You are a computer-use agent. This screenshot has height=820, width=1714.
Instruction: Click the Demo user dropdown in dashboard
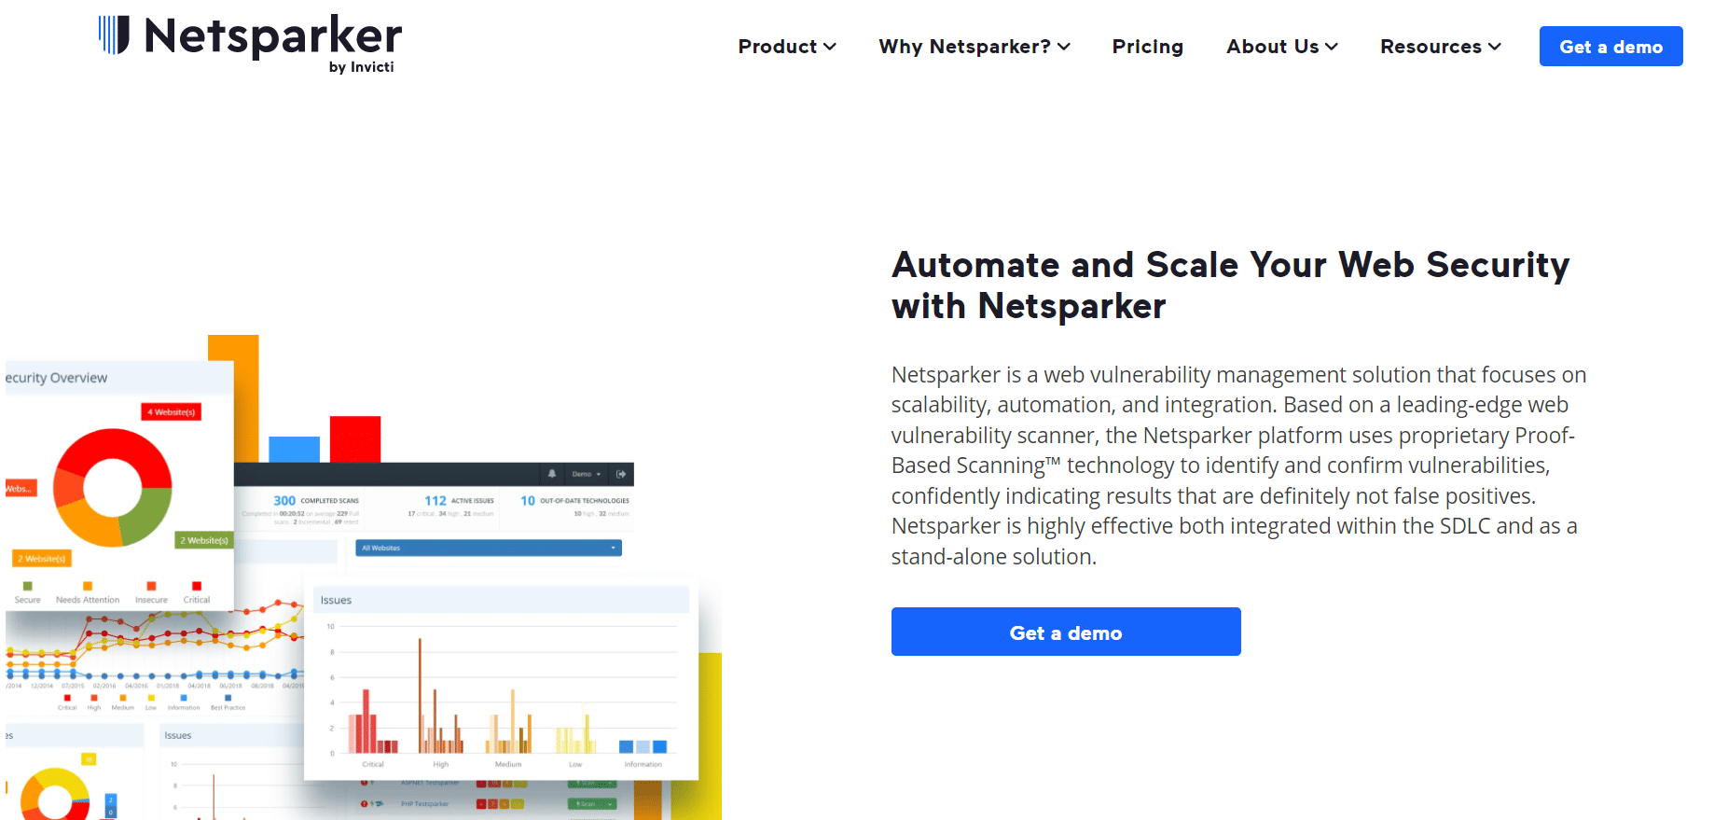[x=587, y=474]
